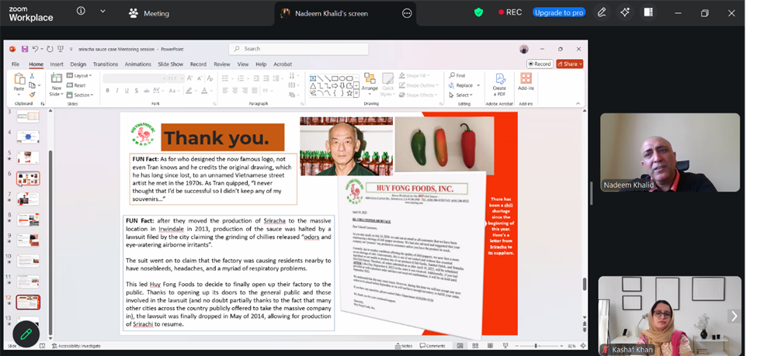Adjust the zoom slider in status bar
This screenshot has height=356, width=757.
(x=536, y=346)
